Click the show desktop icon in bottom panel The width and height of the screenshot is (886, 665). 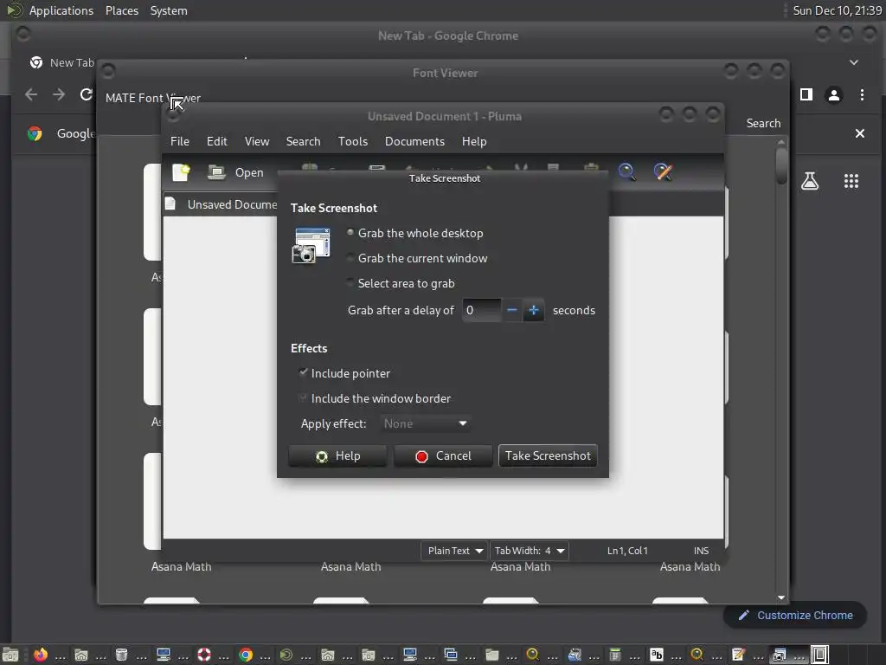[10, 655]
